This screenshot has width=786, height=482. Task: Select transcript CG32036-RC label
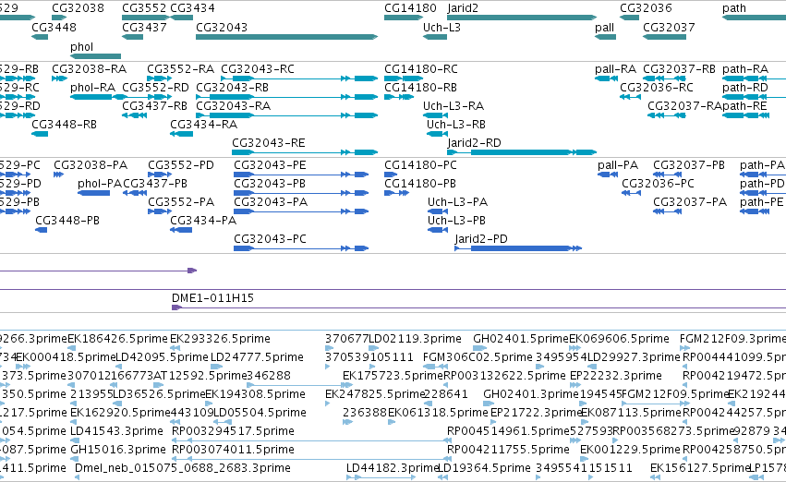coord(657,88)
